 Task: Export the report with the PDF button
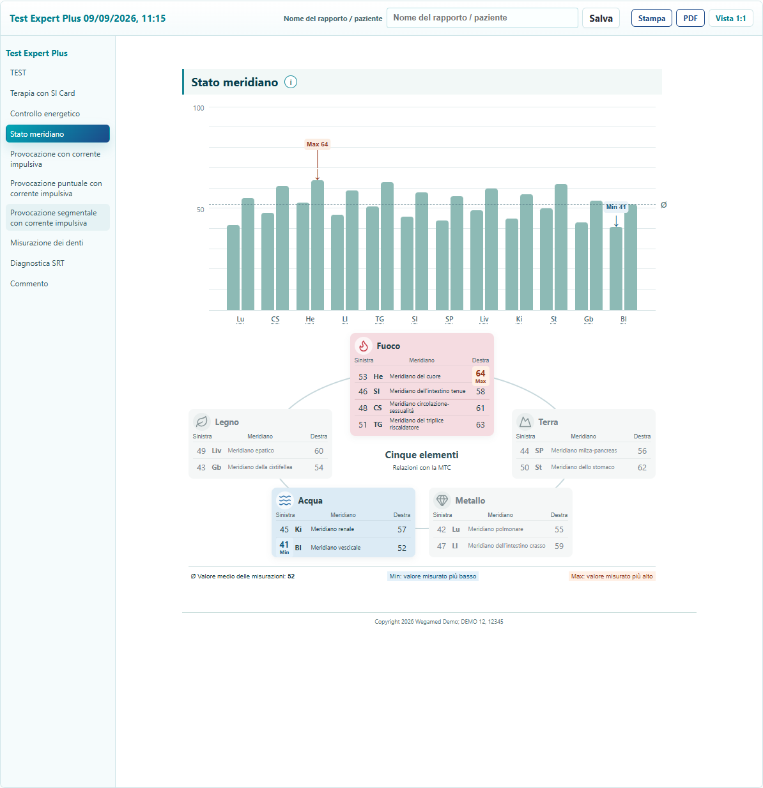(690, 18)
